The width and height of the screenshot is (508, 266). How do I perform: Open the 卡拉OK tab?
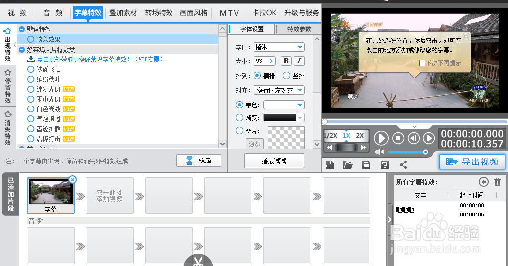[x=264, y=13]
